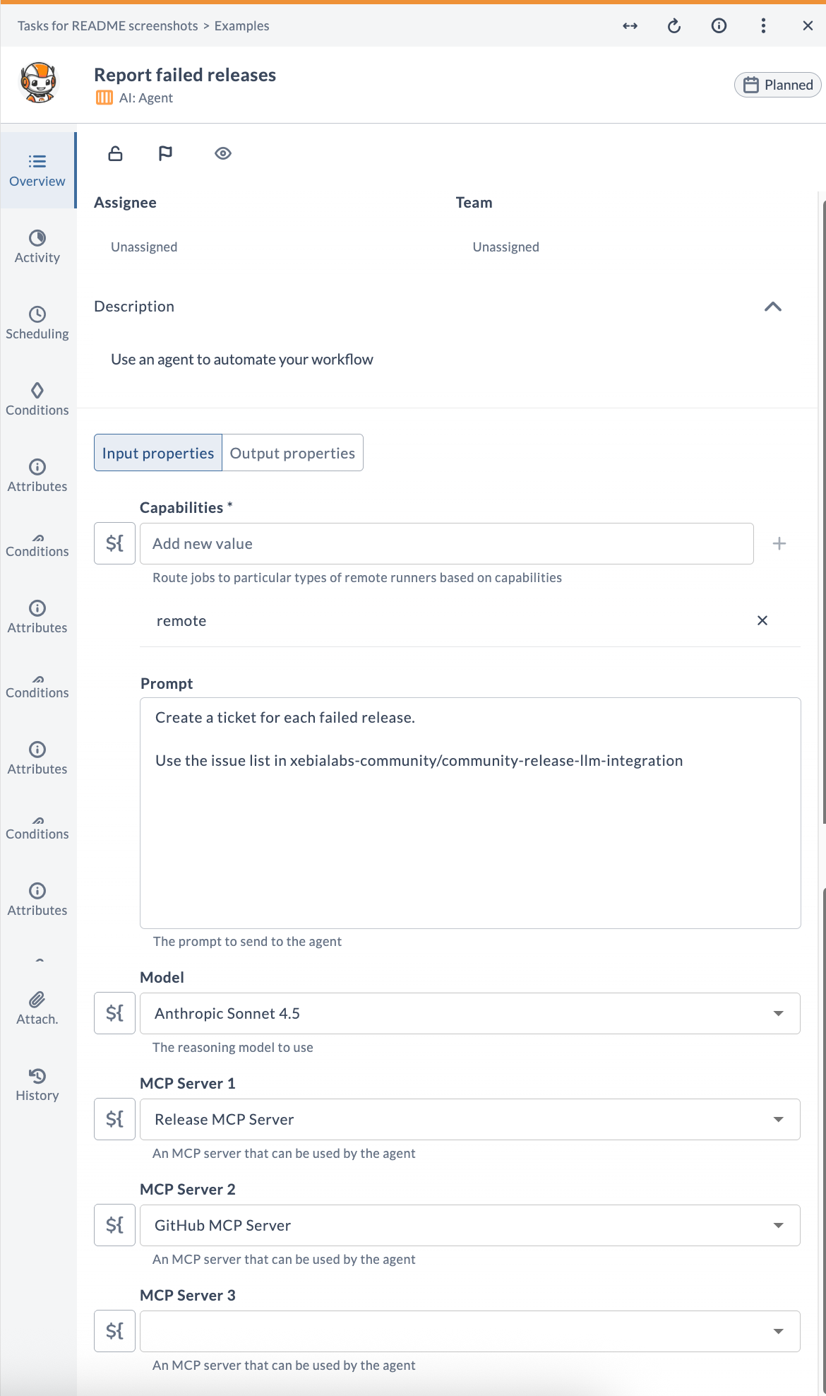Viewport: 826px width, 1396px height.
Task: Click the lock icon above Assignee
Action: click(x=115, y=153)
